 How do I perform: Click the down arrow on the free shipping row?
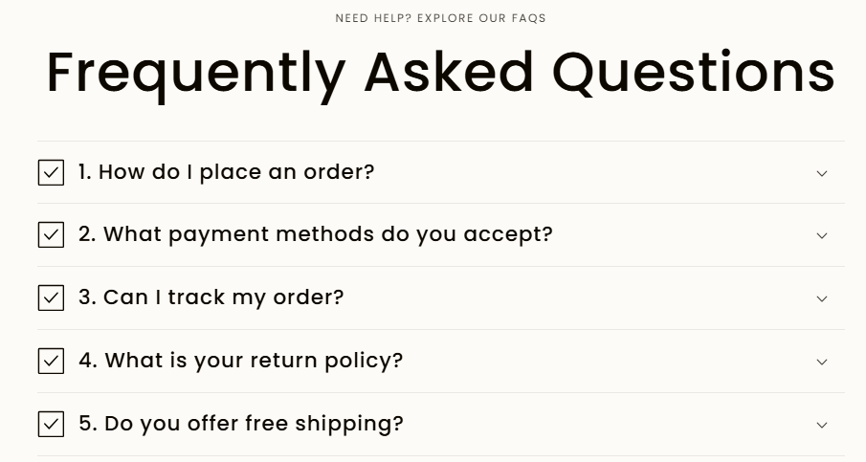821,425
